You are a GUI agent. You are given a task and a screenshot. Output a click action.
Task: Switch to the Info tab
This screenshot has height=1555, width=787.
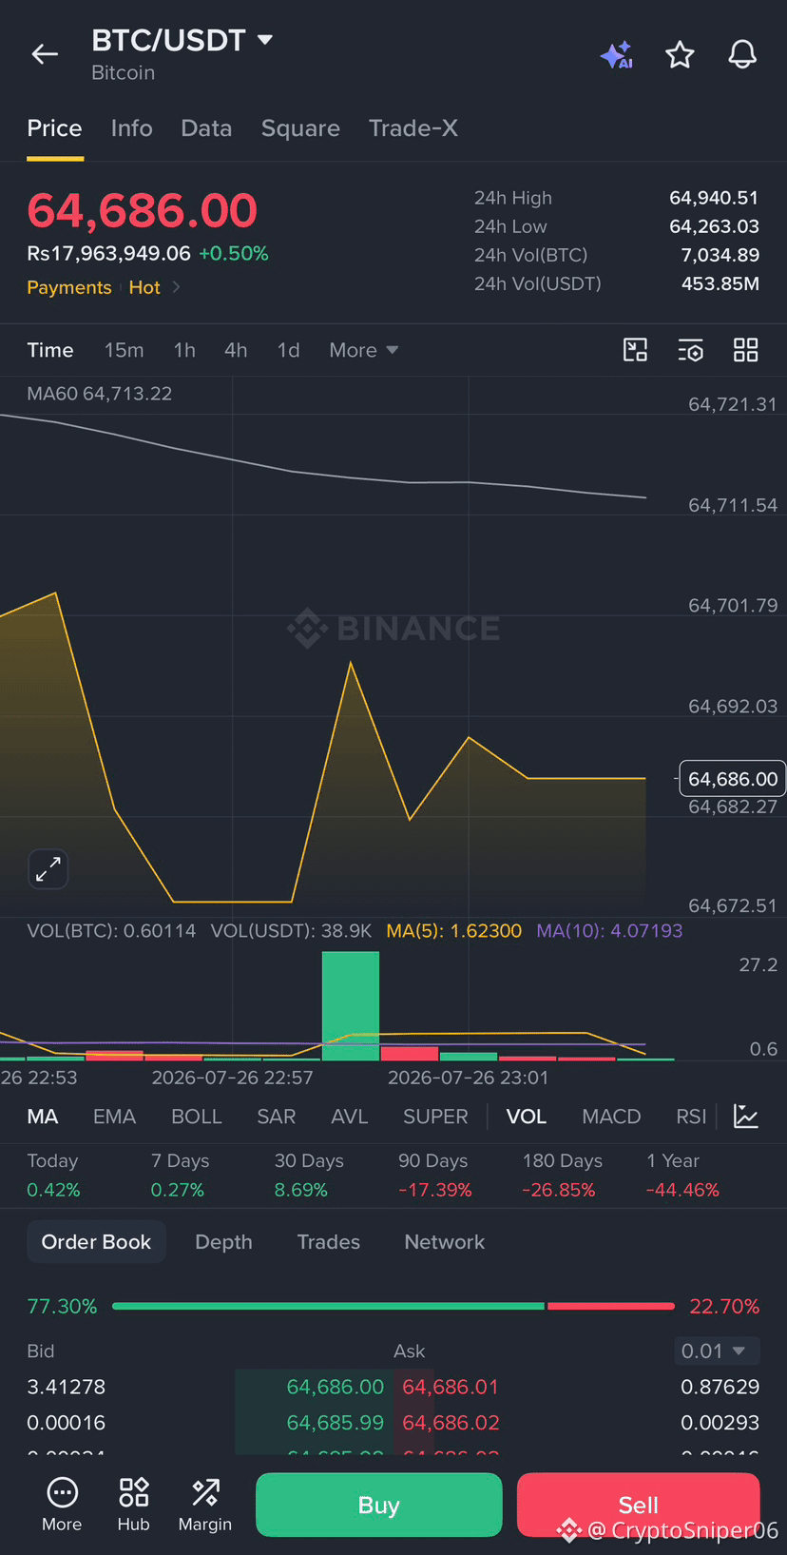click(x=131, y=128)
